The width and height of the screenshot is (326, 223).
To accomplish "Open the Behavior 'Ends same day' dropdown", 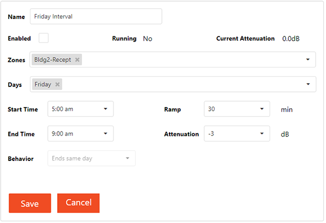I will coord(91,158).
